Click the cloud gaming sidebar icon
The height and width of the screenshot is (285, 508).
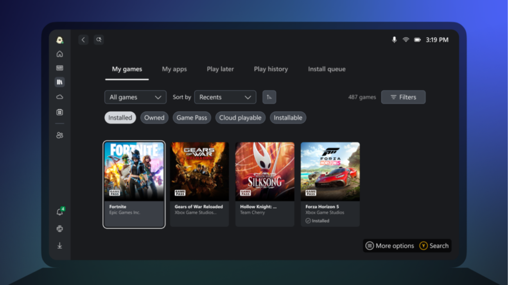(x=59, y=97)
